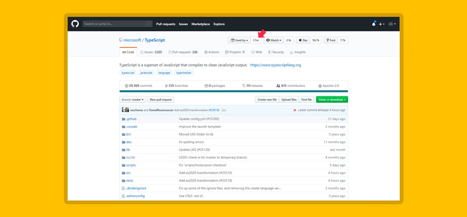Open the loc/lcl folder
Viewport: 467px width, 217px height.
(x=131, y=158)
